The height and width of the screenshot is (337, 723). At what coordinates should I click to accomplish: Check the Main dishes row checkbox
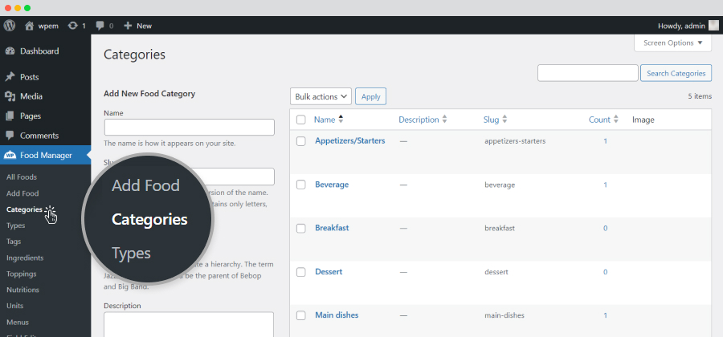pos(301,315)
